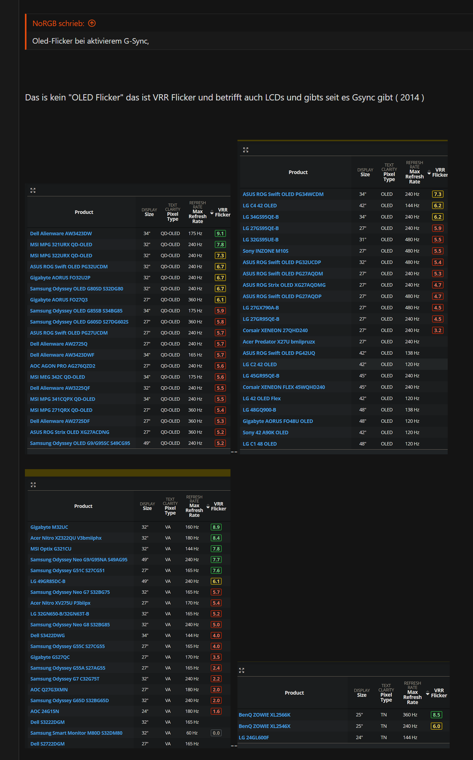Open Sony INZONE M10S link

click(x=266, y=251)
